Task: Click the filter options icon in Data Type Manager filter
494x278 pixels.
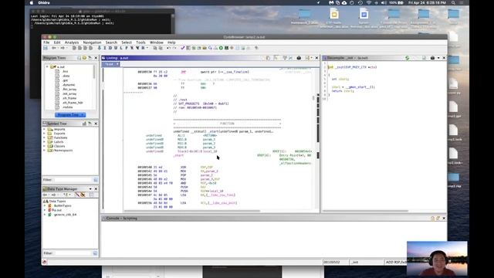Action: 95,253
